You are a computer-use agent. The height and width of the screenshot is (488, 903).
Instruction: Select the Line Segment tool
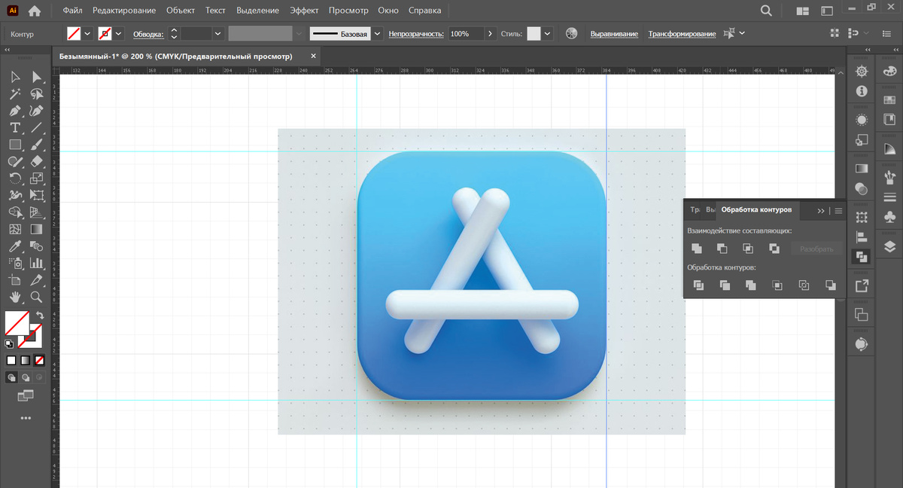coord(36,128)
